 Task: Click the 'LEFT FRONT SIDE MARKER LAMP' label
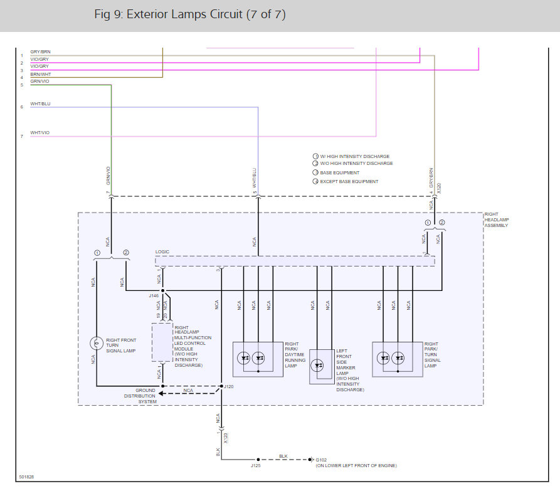click(x=346, y=362)
